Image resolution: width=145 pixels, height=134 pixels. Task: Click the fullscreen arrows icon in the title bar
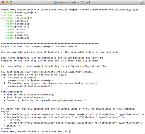click(x=143, y=2)
